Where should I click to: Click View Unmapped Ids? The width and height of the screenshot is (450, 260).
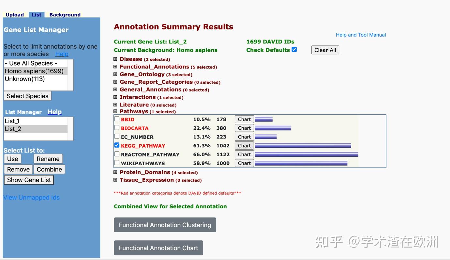31,197
